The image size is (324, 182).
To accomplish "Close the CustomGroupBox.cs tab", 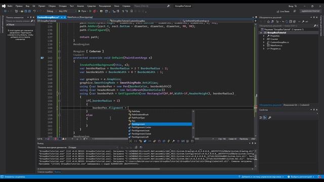I will tap(65, 17).
